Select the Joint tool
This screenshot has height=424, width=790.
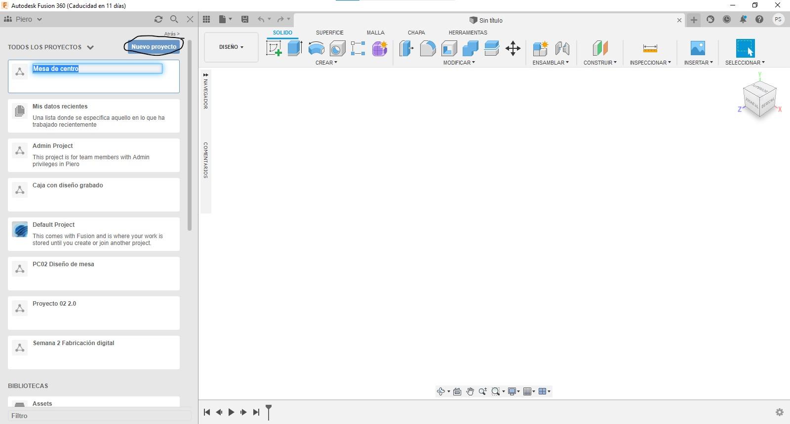point(562,48)
